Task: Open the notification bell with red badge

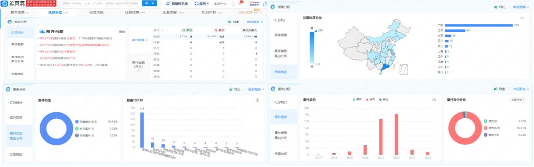Action: point(240,3)
